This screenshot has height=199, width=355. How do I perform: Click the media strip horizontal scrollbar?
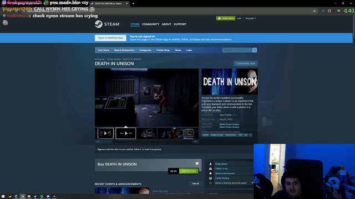coord(146,142)
